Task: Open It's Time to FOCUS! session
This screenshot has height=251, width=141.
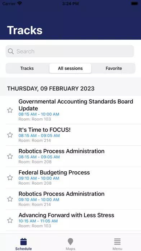Action: click(73, 135)
